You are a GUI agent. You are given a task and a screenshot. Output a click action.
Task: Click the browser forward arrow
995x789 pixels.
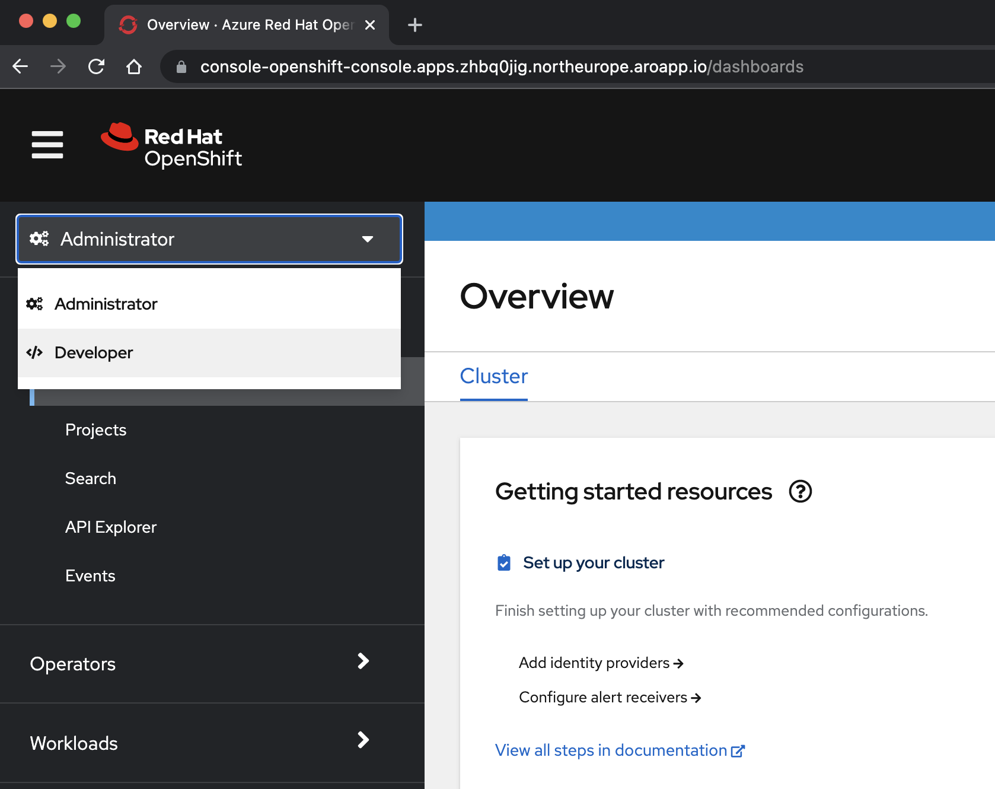pyautogui.click(x=58, y=66)
